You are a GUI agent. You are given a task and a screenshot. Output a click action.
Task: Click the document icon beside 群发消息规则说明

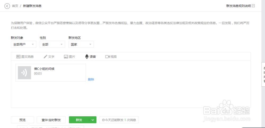pyautogui.click(x=253, y=6)
